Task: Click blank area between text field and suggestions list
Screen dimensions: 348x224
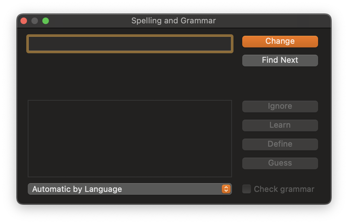Action: 129,76
